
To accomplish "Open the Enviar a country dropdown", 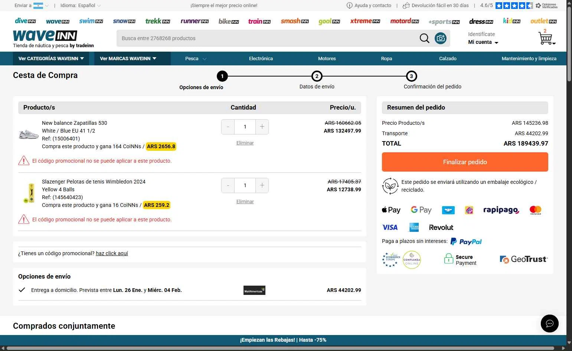I will click(32, 6).
